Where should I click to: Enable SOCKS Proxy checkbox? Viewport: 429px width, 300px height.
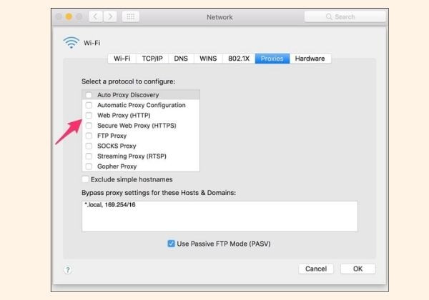pos(89,146)
